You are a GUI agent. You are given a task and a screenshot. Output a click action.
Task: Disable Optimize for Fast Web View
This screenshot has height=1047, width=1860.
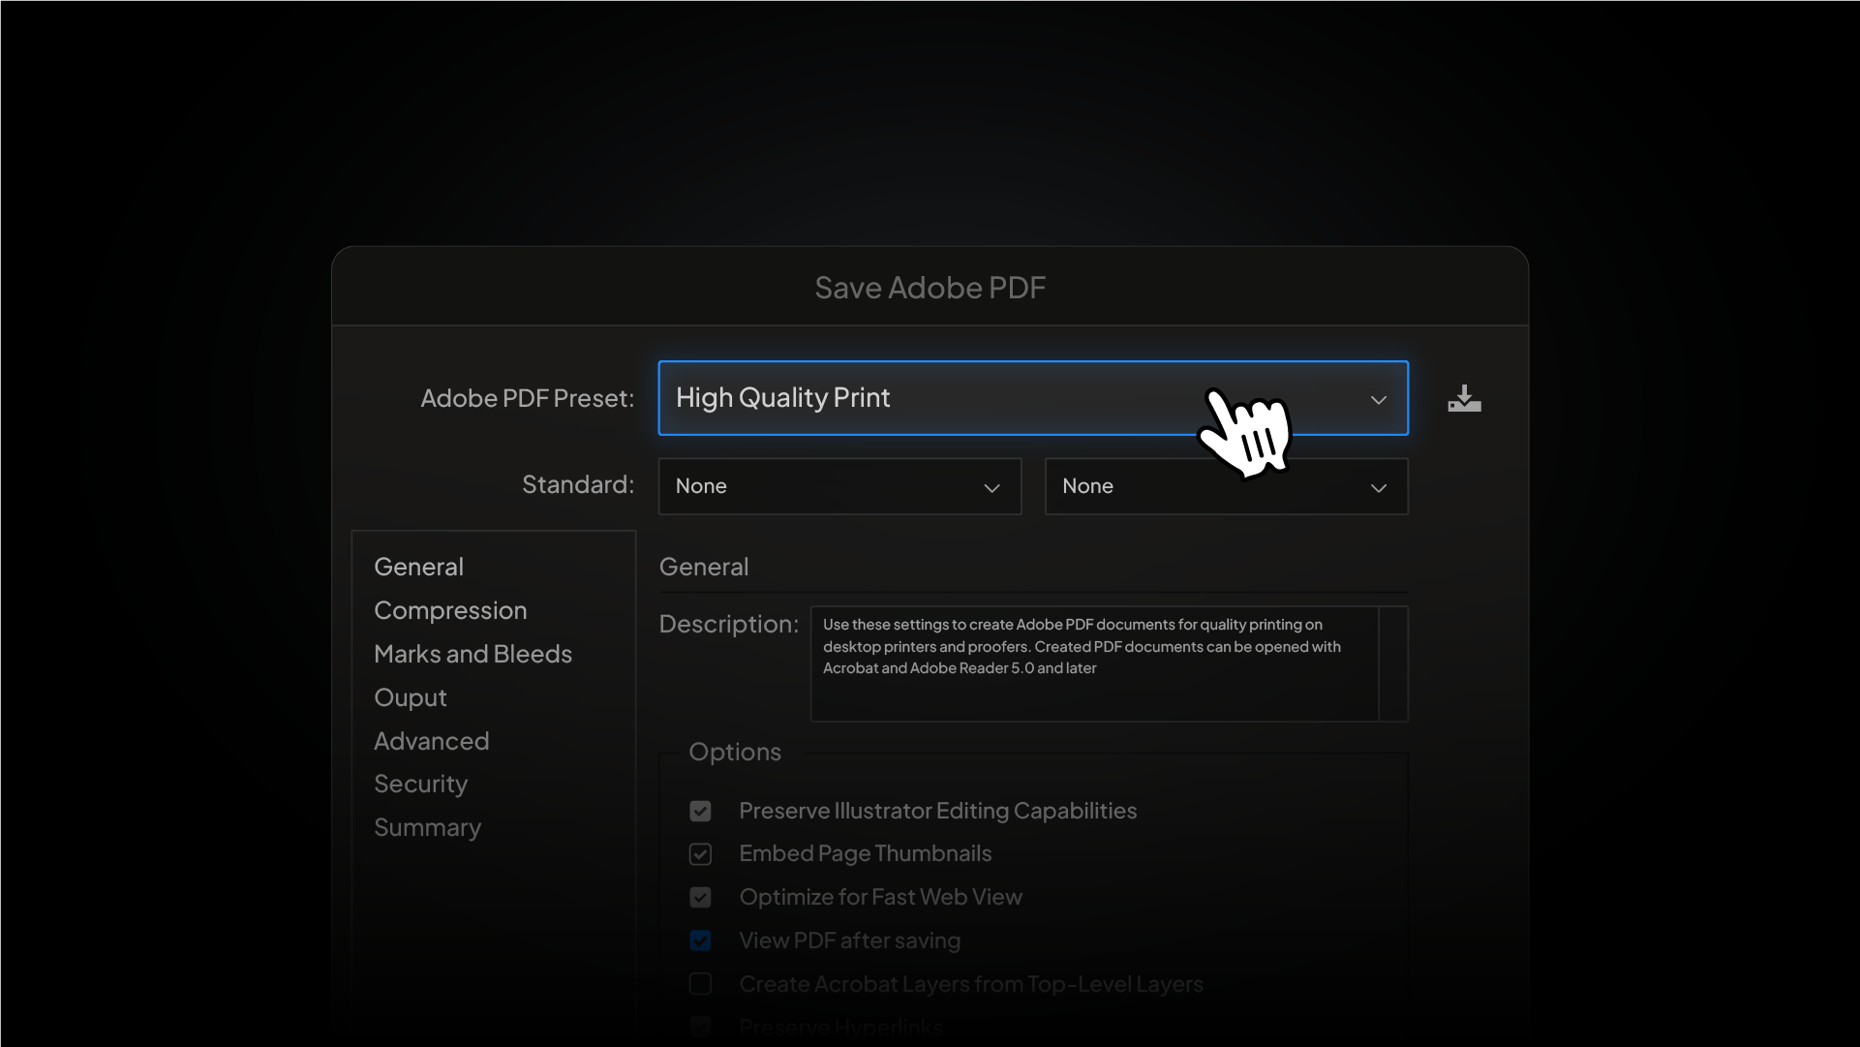700,898
